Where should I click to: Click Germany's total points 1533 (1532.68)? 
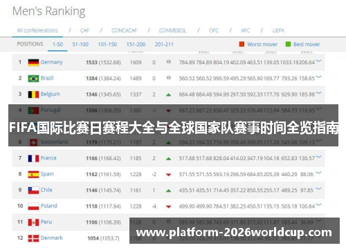click(x=103, y=62)
